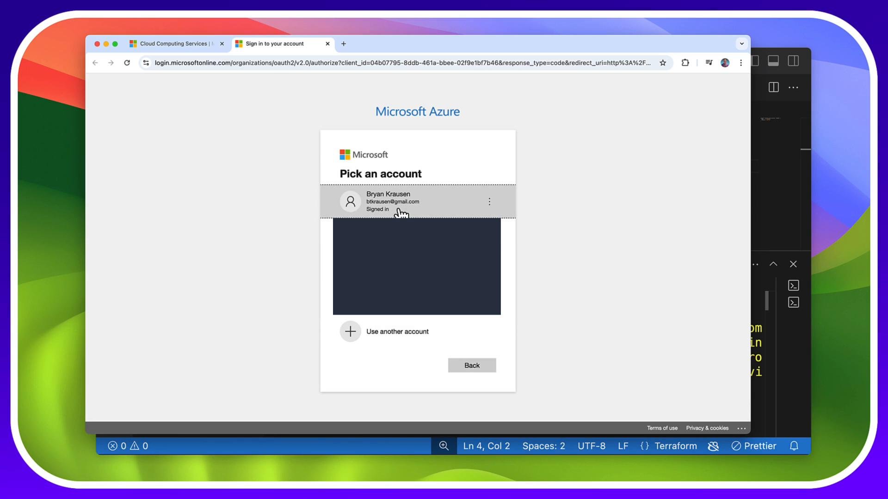Close the Cloud Computing Services tab

(222, 44)
